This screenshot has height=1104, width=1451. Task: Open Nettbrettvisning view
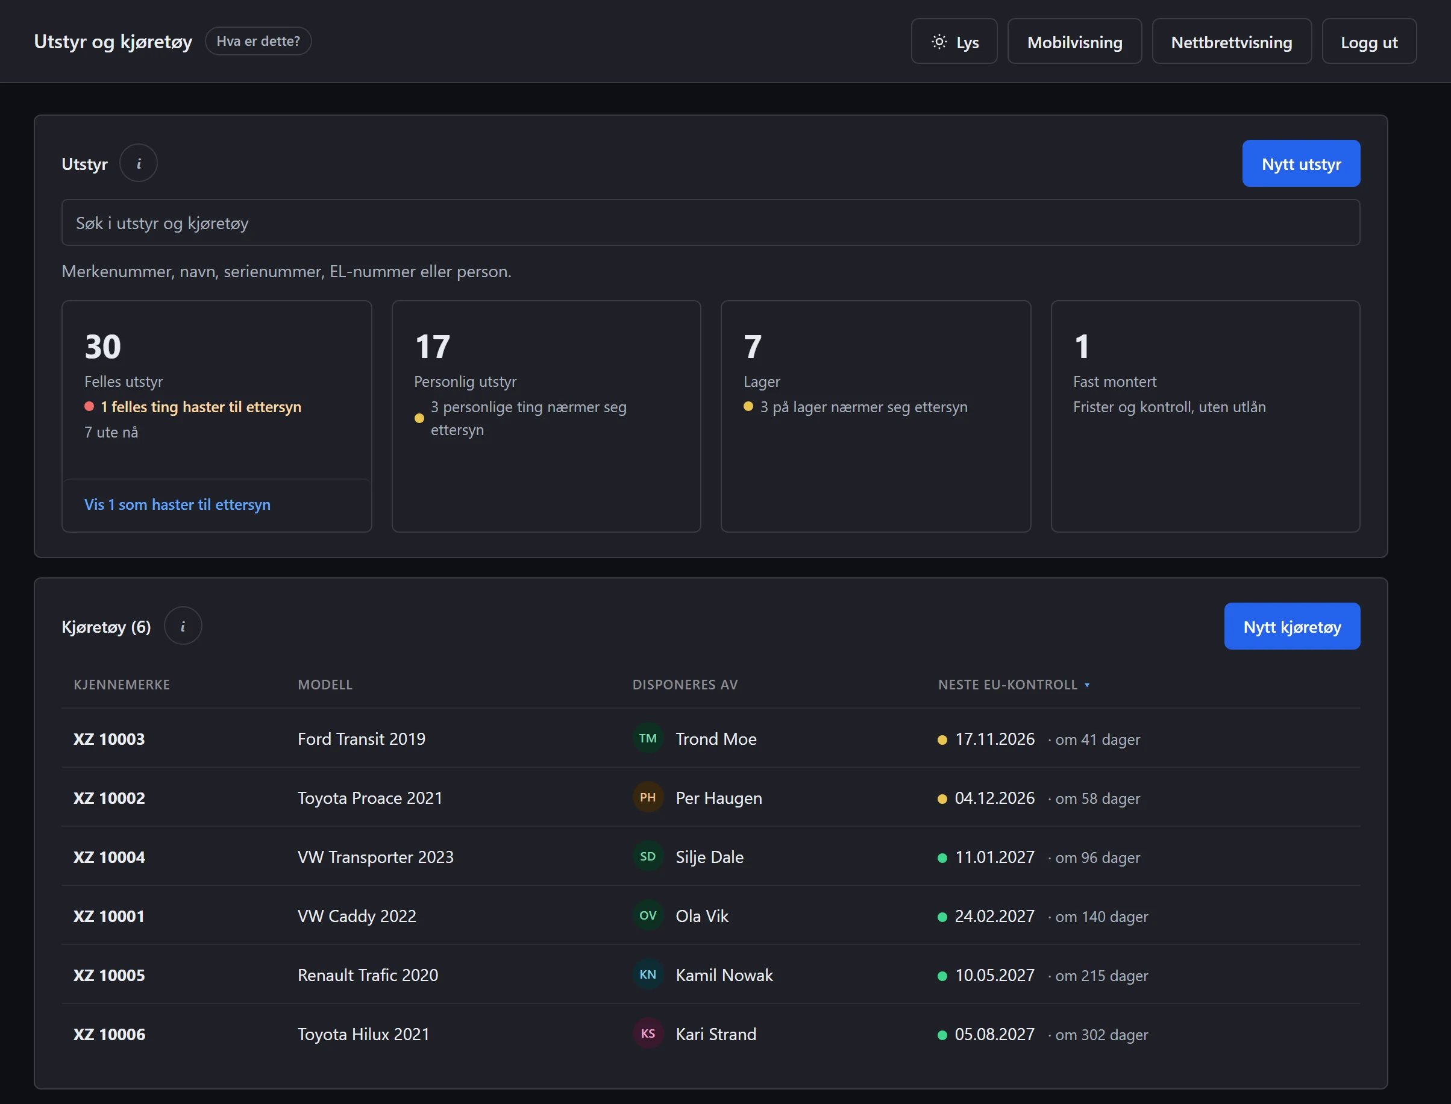pos(1232,42)
